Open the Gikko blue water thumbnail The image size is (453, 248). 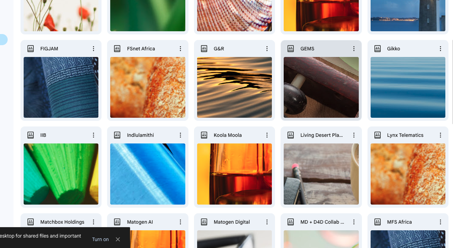click(408, 88)
